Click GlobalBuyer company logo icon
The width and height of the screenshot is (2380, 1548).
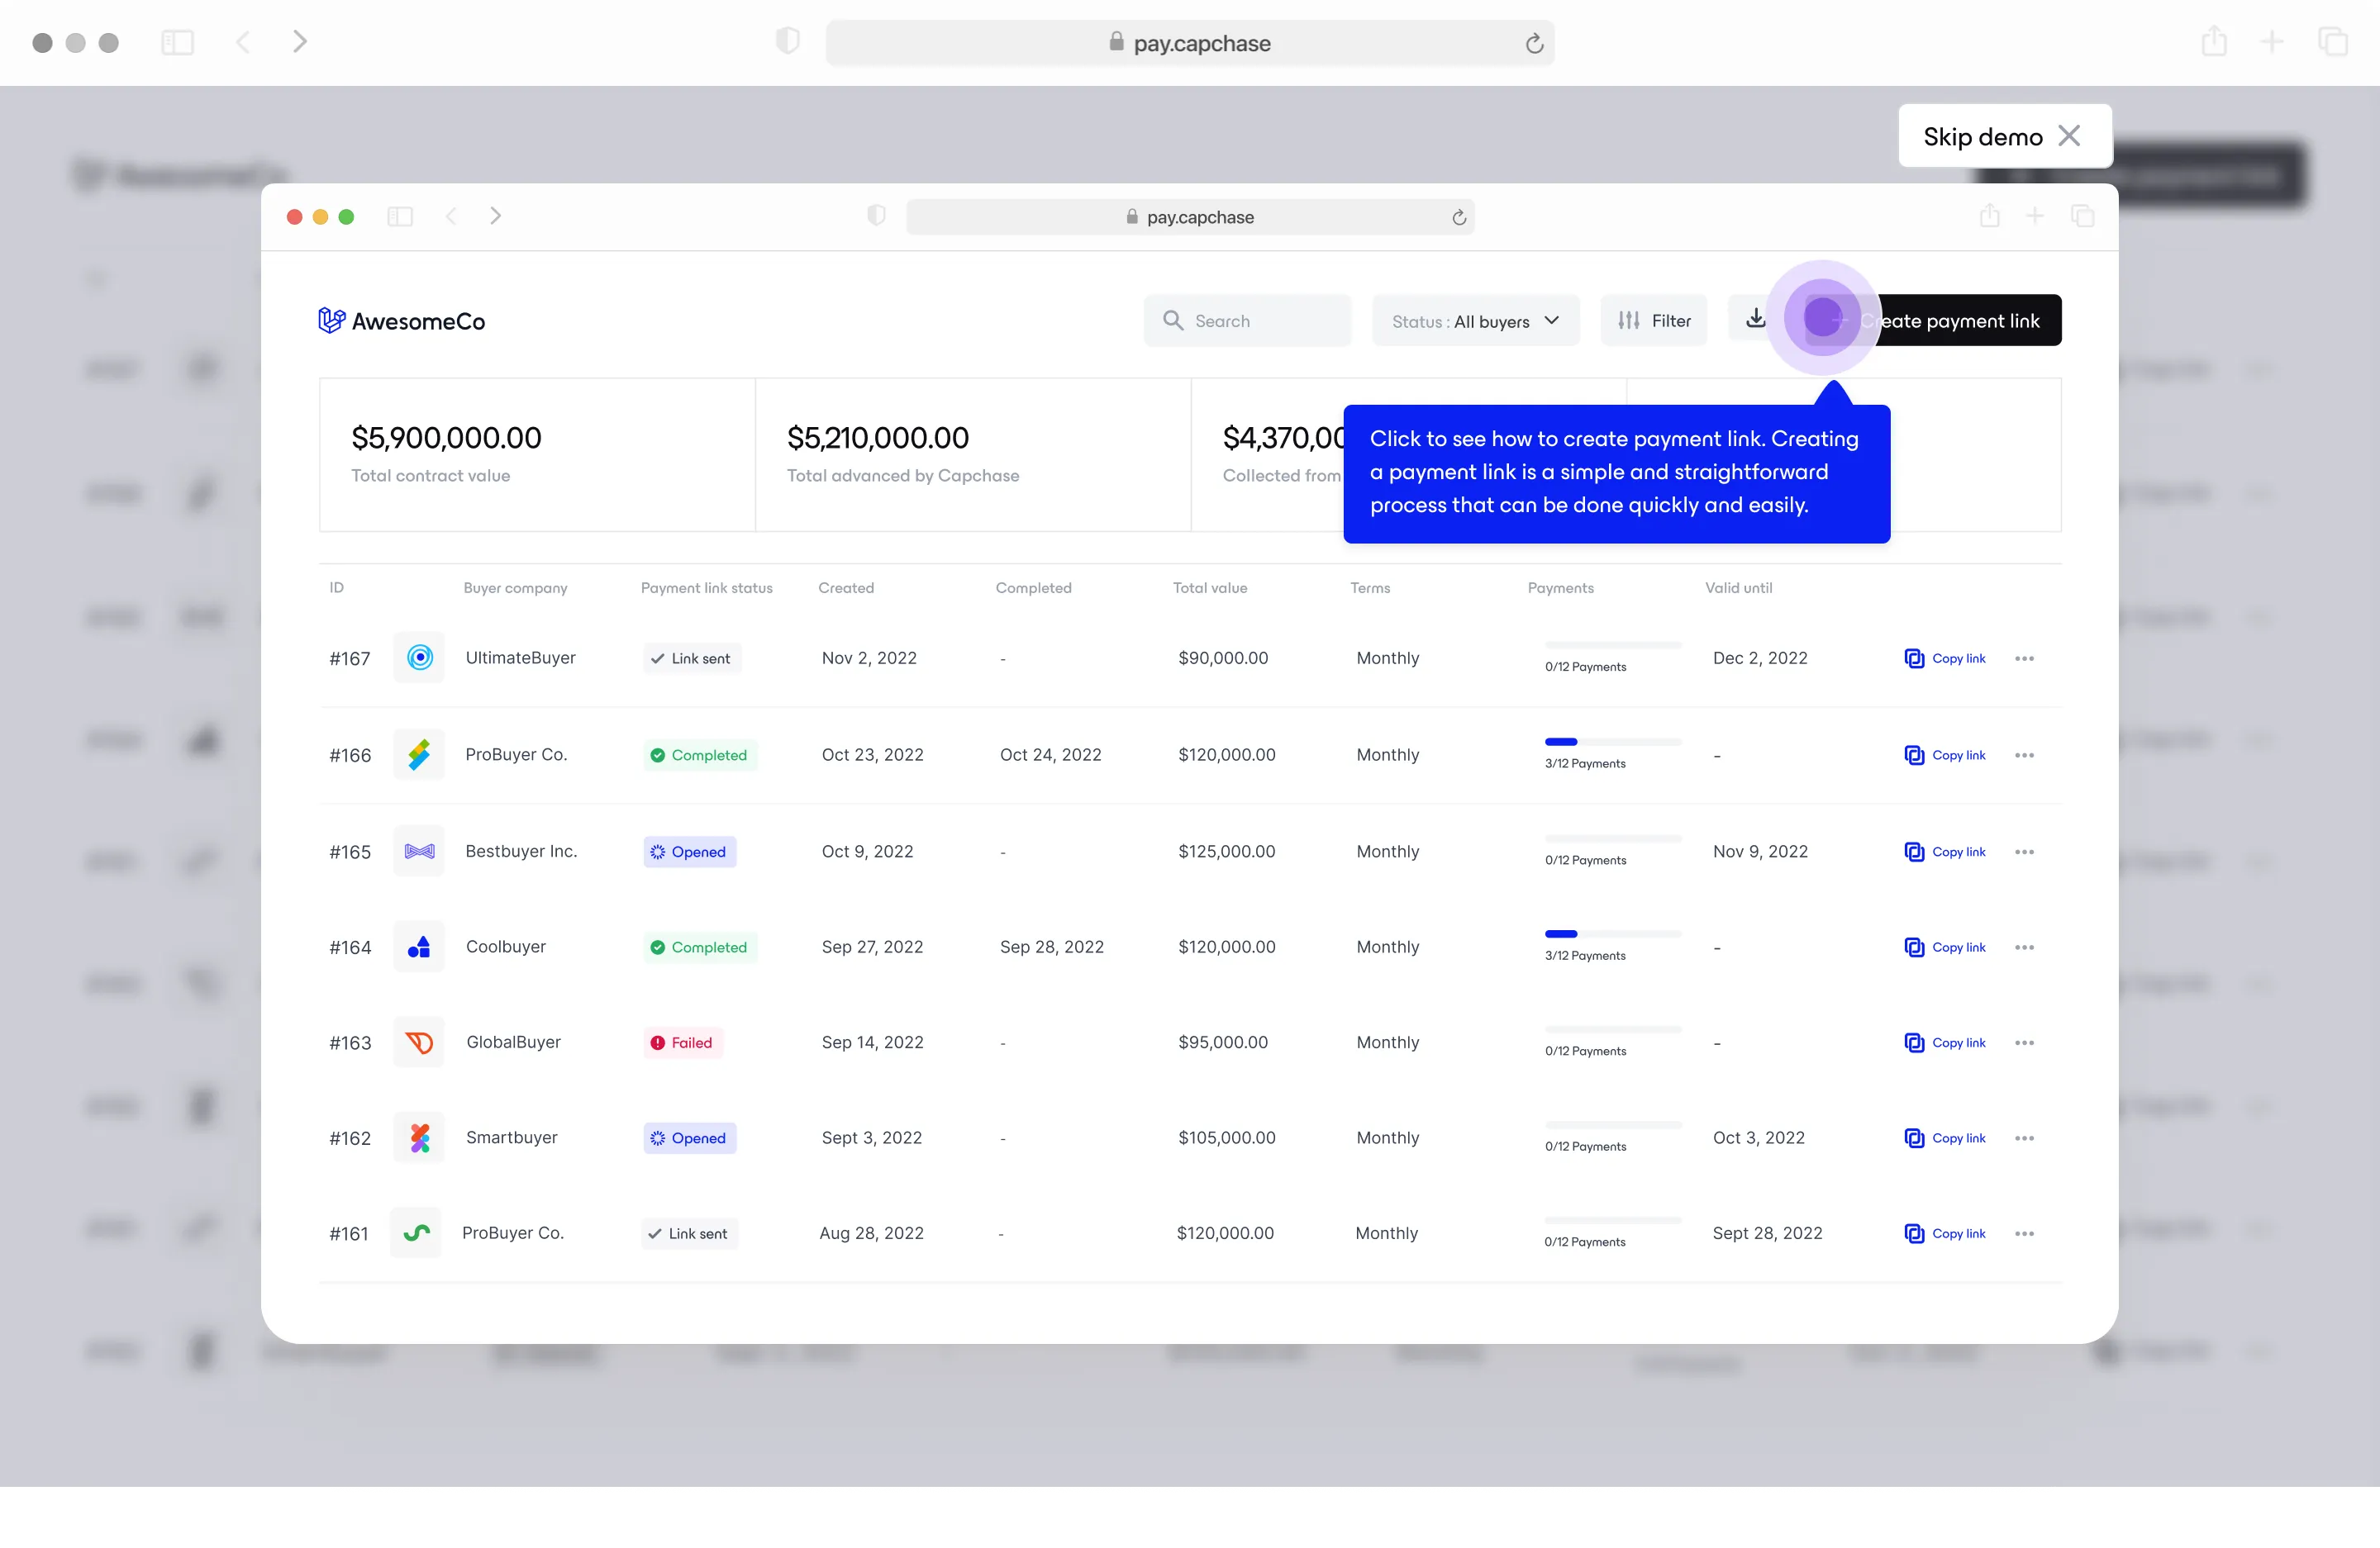(x=419, y=1042)
